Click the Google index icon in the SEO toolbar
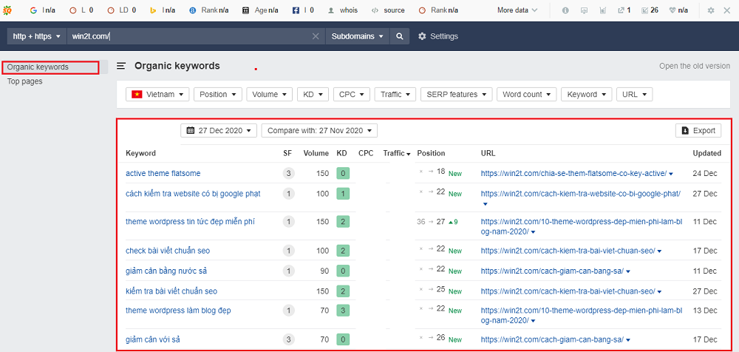 (x=33, y=10)
